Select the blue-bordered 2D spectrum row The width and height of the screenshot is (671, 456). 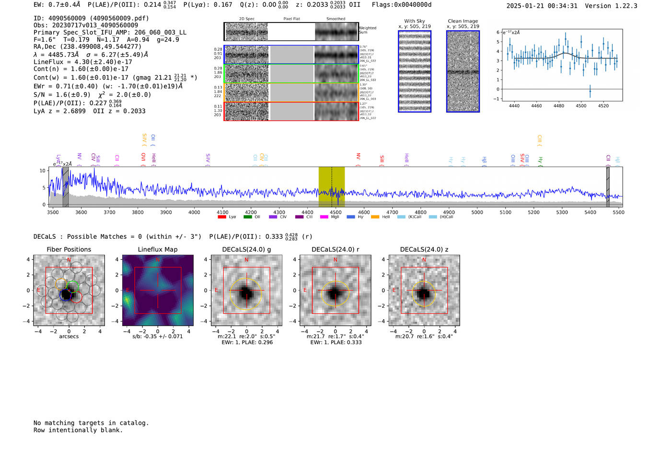point(291,55)
